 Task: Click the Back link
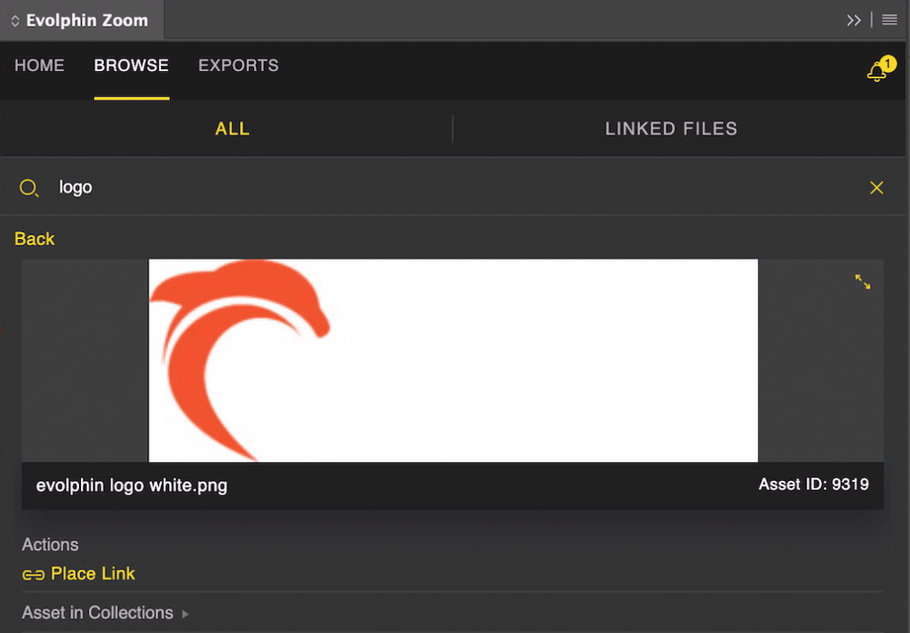pyautogui.click(x=34, y=238)
